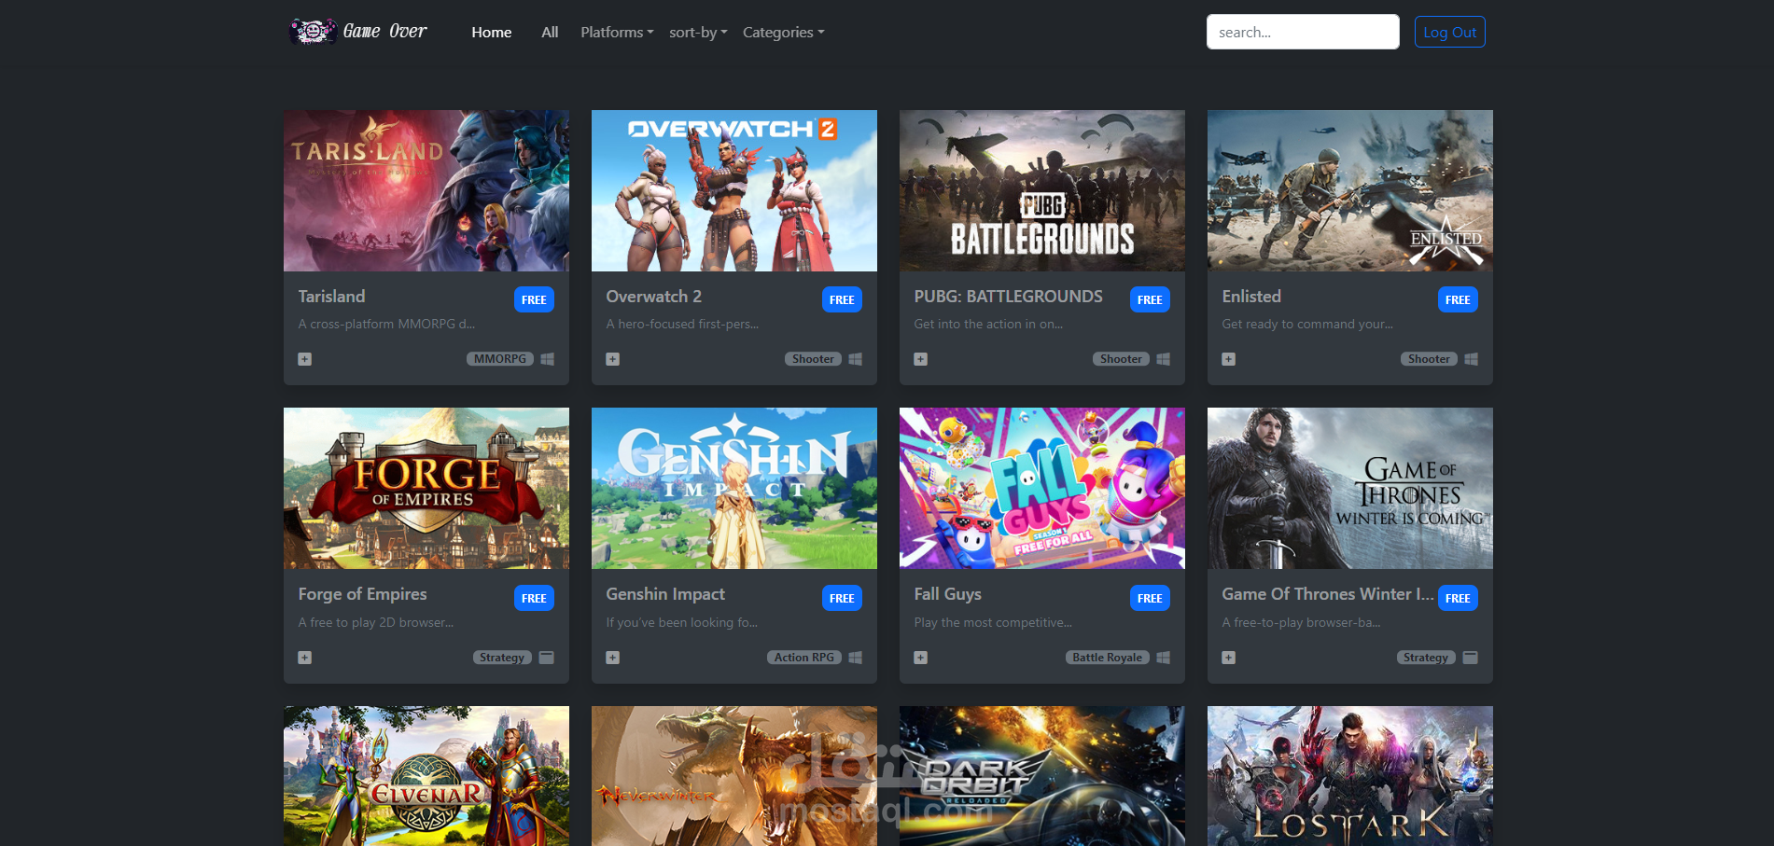Click the plus icon on Fall Guys card
1774x846 pixels.
pos(921,658)
